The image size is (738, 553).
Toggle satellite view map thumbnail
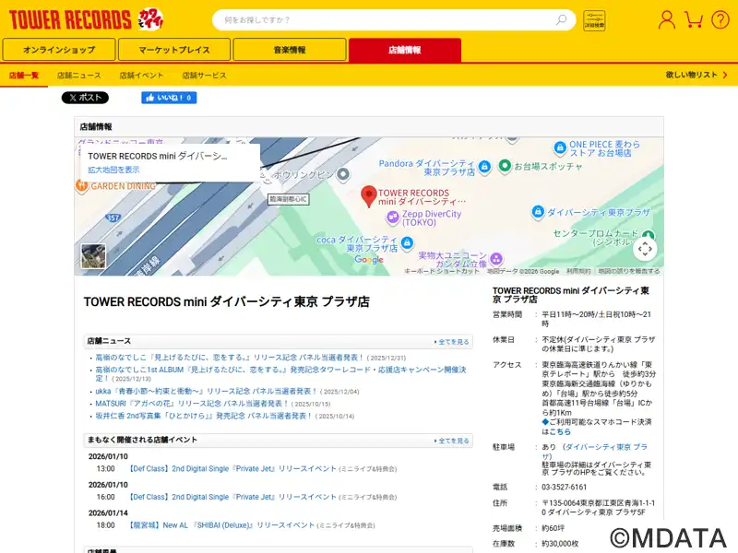93,256
